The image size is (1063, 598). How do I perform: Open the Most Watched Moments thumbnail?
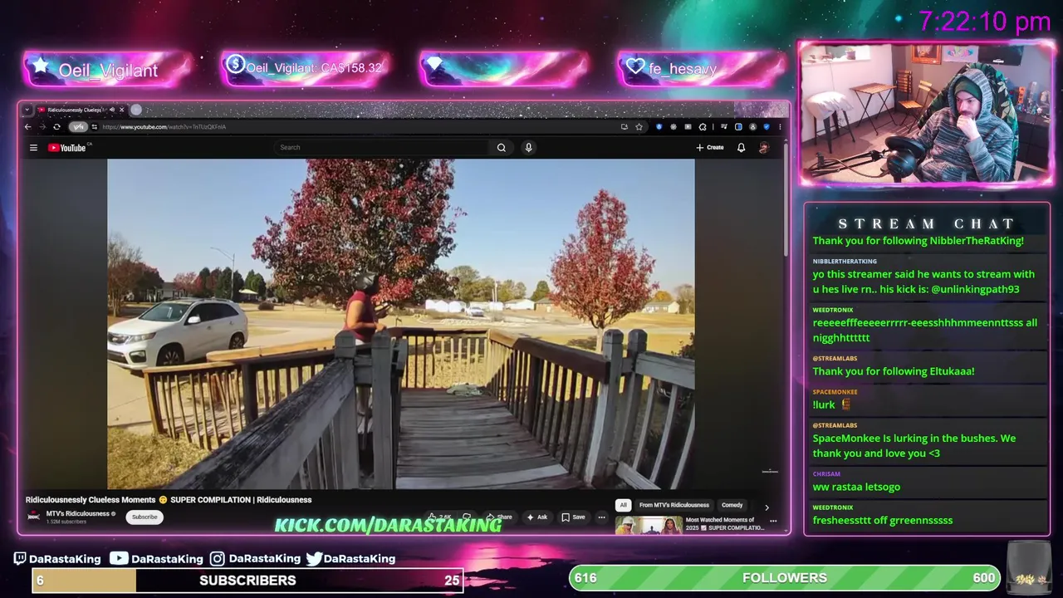tap(649, 525)
